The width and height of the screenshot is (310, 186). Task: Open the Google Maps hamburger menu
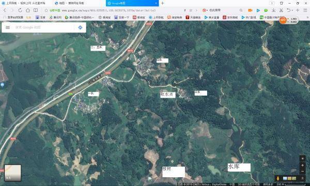8,27
